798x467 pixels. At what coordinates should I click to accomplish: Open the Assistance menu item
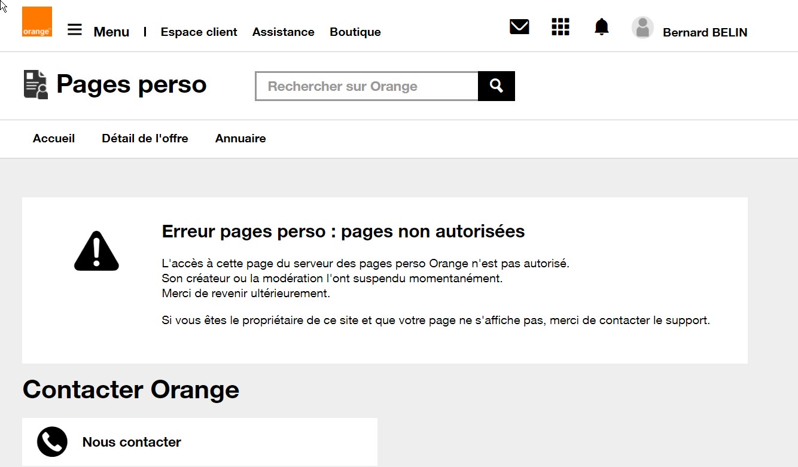[x=284, y=32]
